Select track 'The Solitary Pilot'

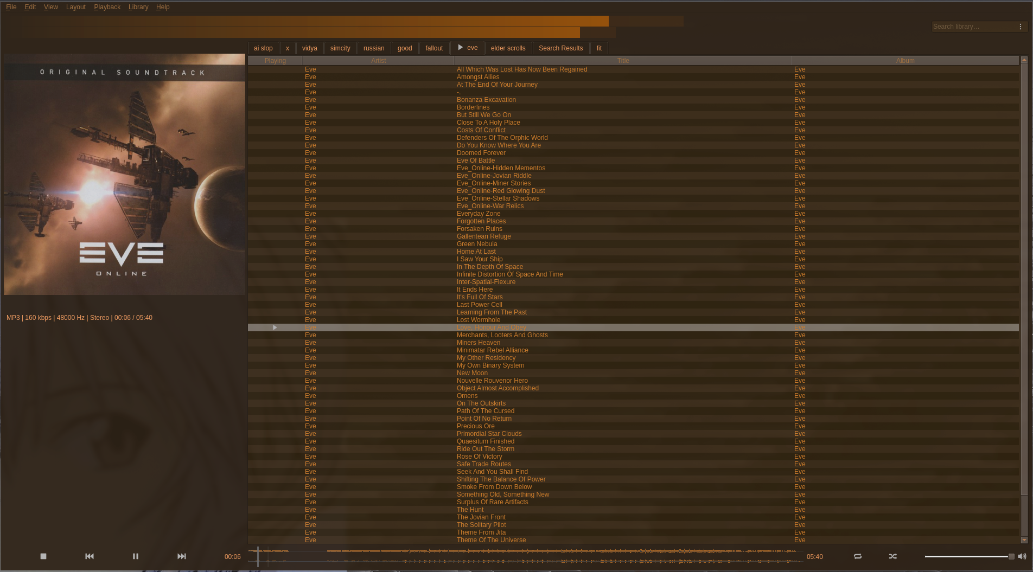[481, 525]
